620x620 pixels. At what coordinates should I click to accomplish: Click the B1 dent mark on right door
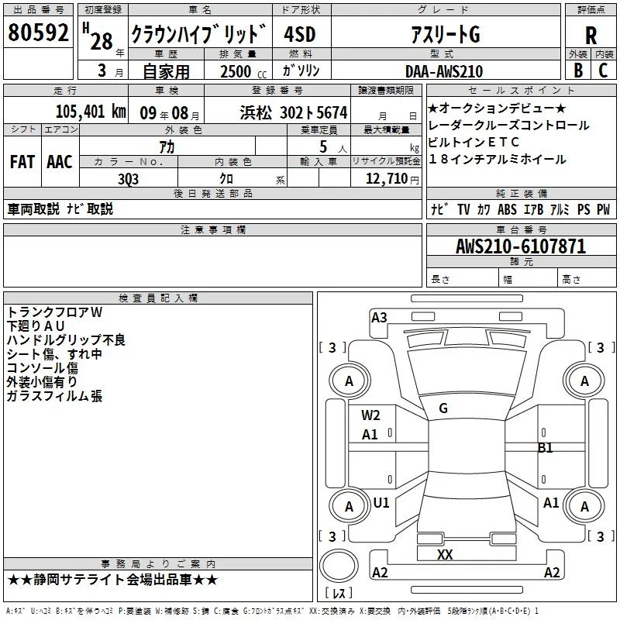[x=546, y=448]
